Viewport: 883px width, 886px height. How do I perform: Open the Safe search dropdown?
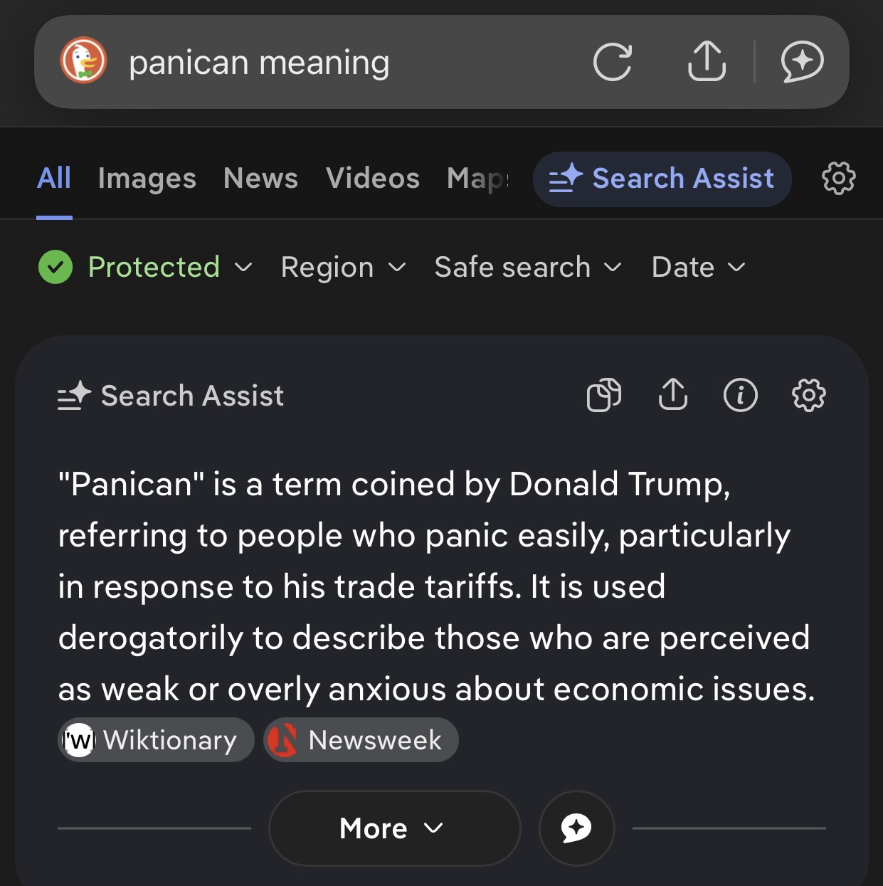528,268
